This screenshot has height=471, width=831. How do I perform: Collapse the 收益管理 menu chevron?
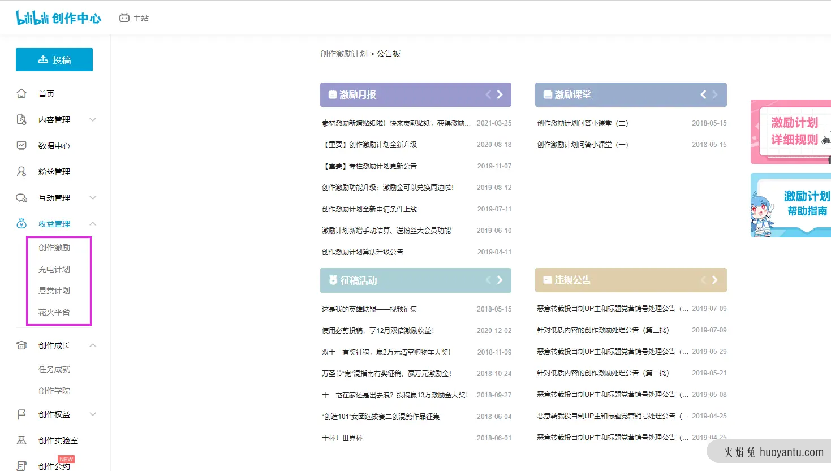pyautogui.click(x=93, y=224)
